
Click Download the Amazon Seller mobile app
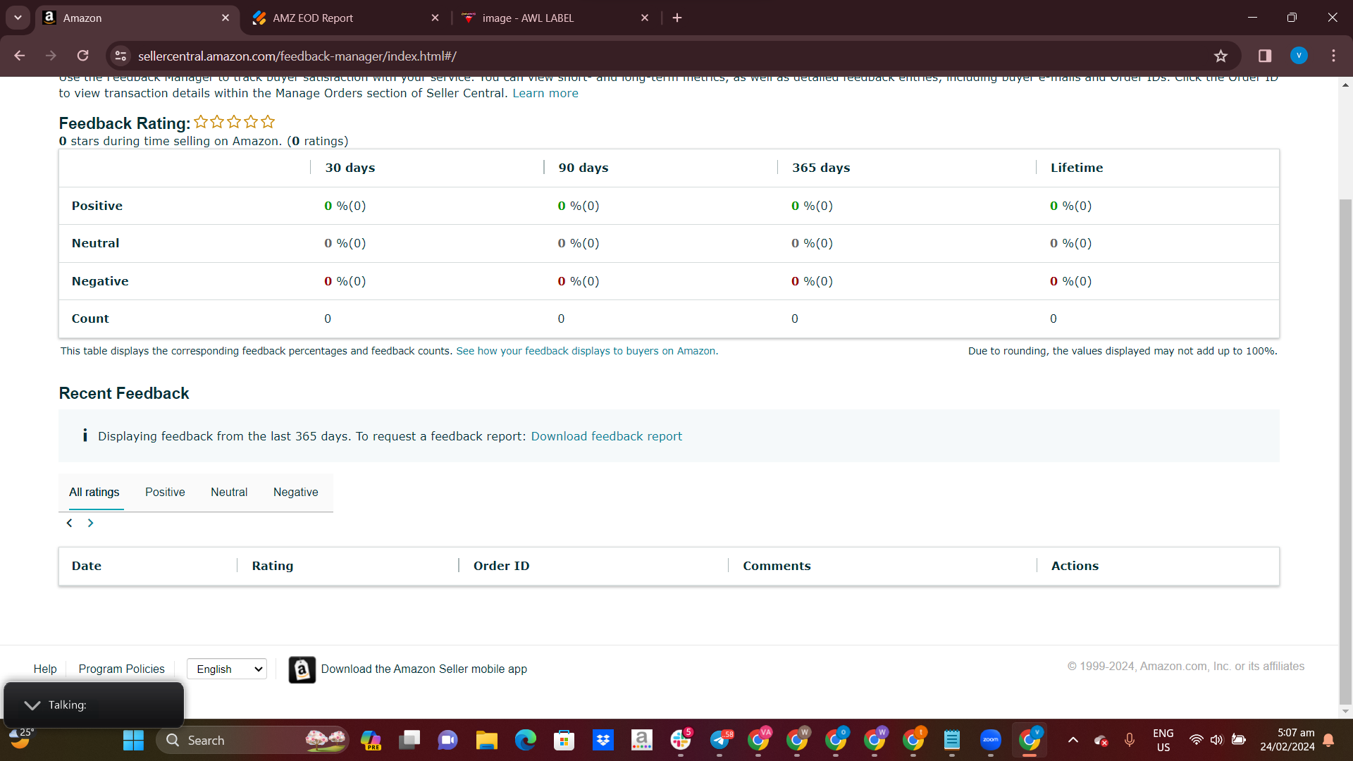424,669
